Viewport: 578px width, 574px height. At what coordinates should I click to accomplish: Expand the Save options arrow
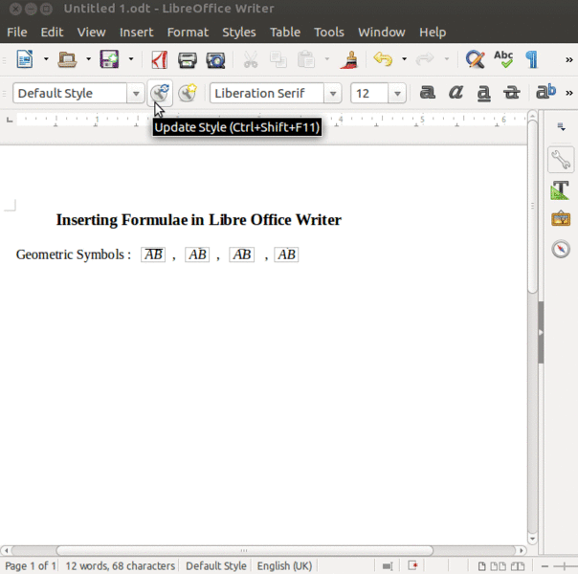131,59
